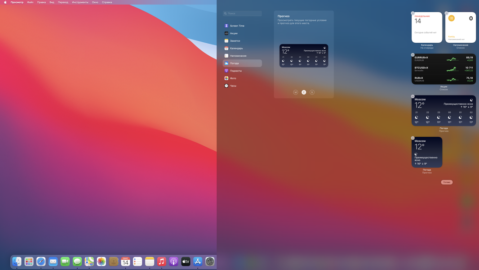The height and width of the screenshot is (270, 479).
Task: Select Календарь in widget list
Action: tap(242, 48)
